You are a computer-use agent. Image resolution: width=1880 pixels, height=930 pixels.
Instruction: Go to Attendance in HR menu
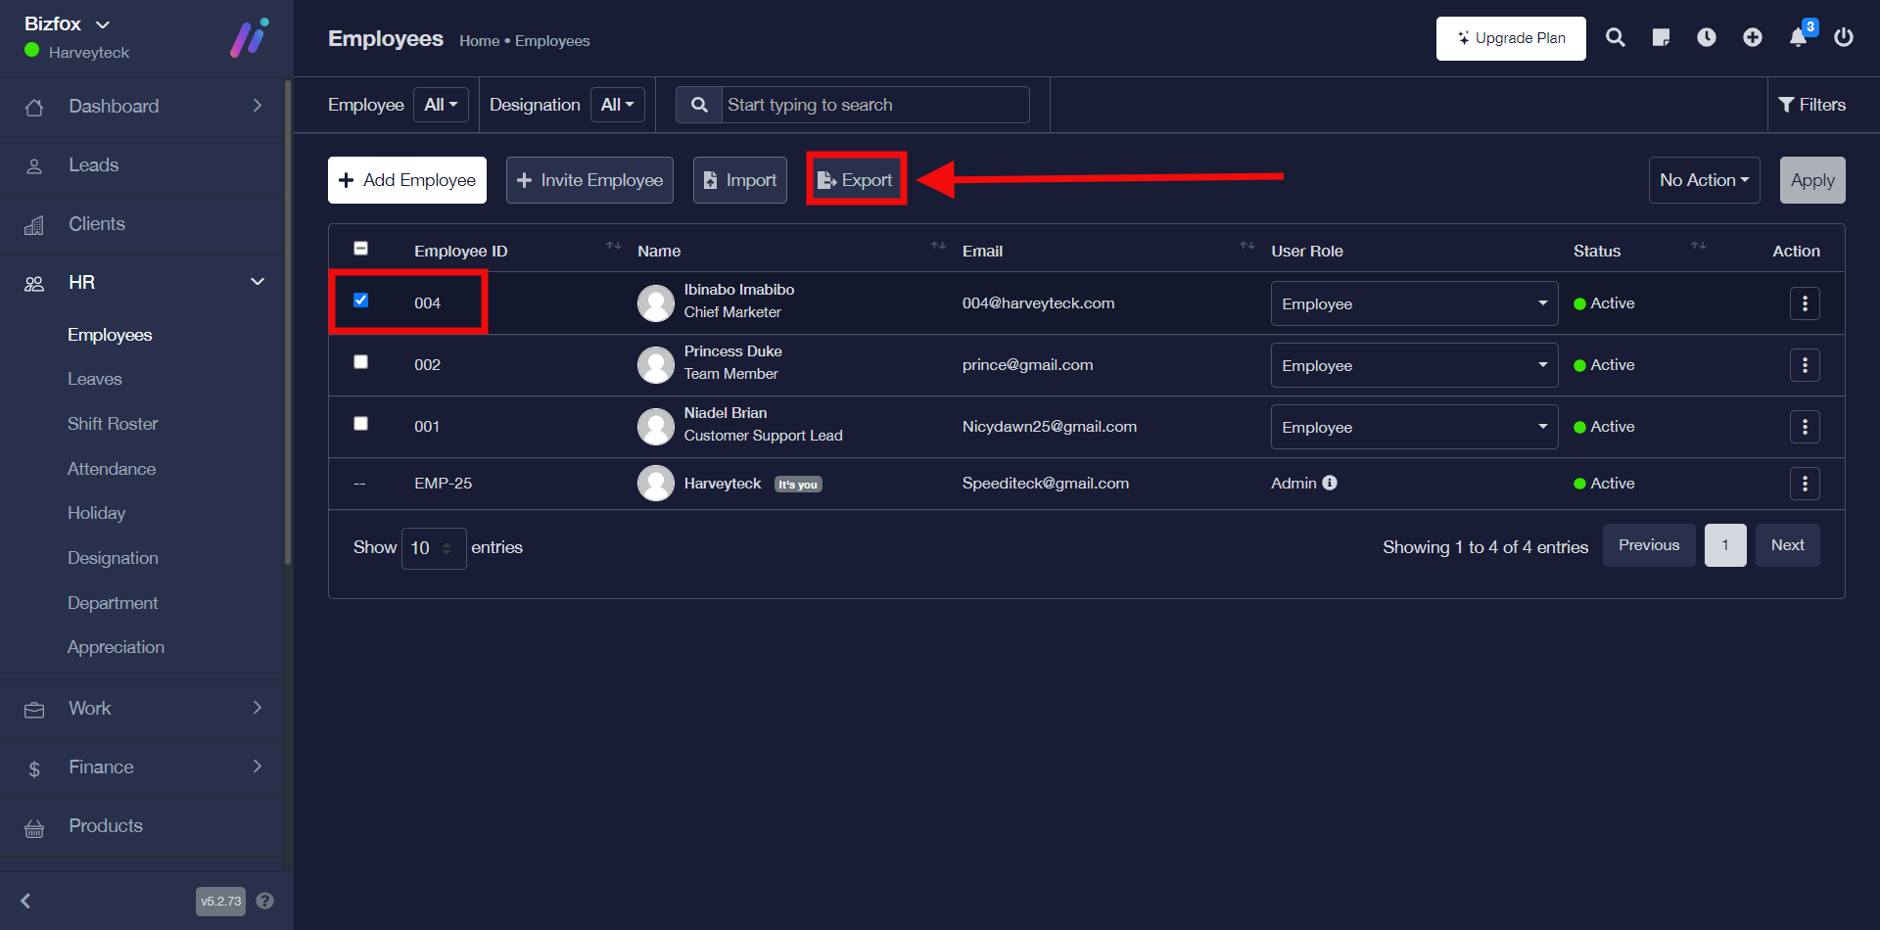(112, 469)
